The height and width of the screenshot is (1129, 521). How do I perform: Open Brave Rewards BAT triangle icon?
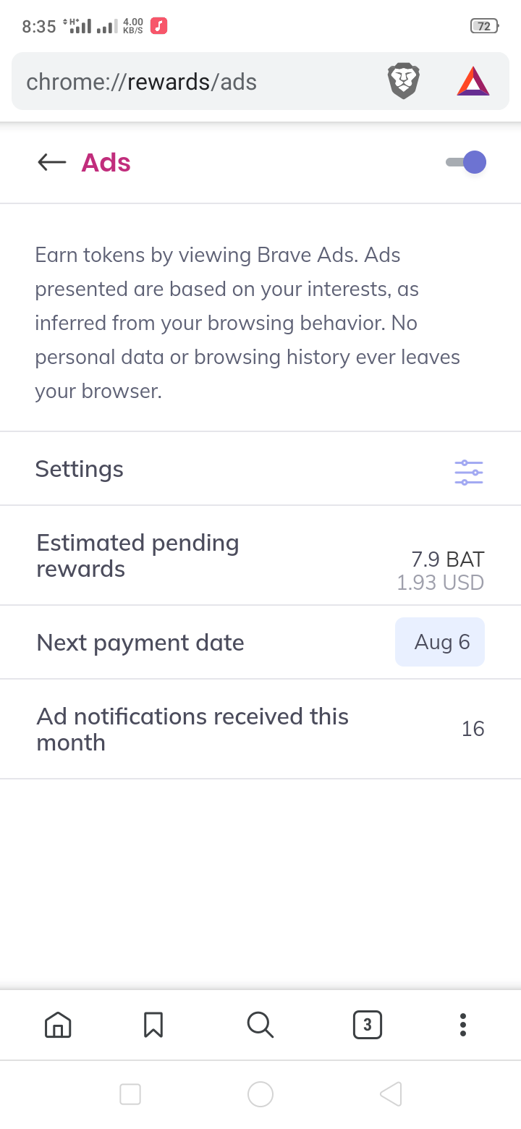coord(473,81)
